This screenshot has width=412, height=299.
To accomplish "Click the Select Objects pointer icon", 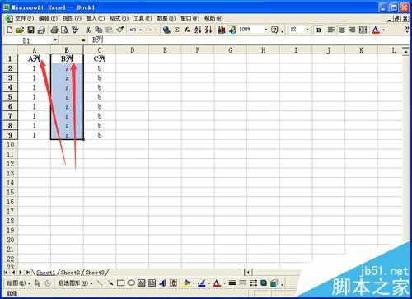I will (38, 283).
